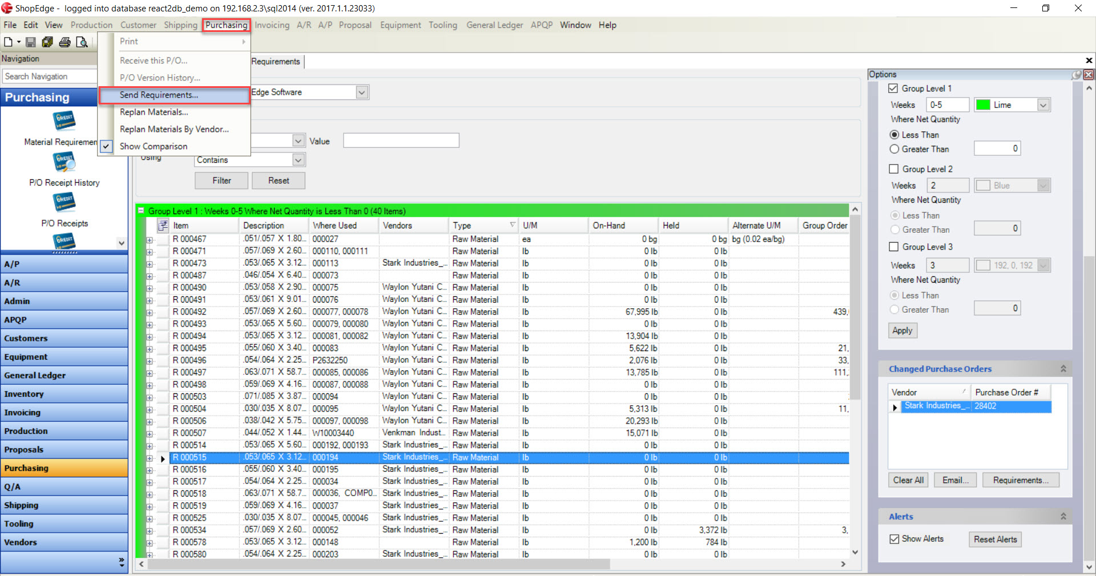This screenshot has width=1096, height=576.
Task: Click the Type column filter icon
Action: [512, 224]
